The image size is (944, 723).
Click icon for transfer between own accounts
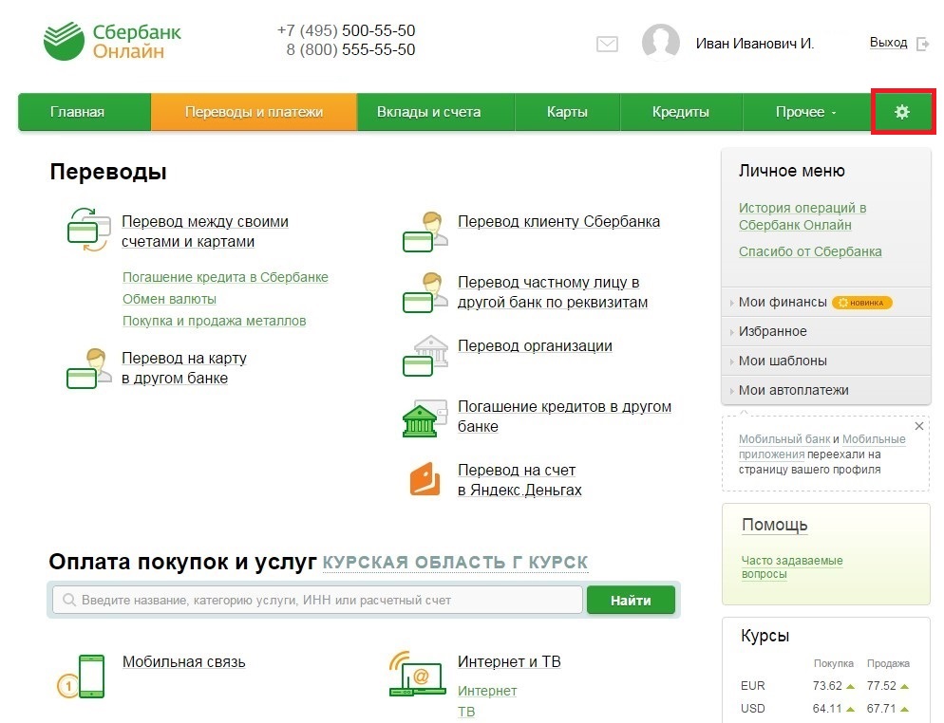pyautogui.click(x=88, y=230)
